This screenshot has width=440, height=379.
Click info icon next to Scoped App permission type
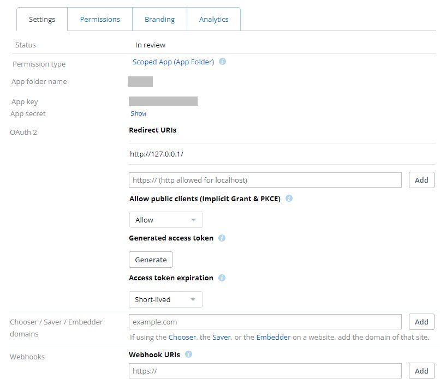(223, 62)
